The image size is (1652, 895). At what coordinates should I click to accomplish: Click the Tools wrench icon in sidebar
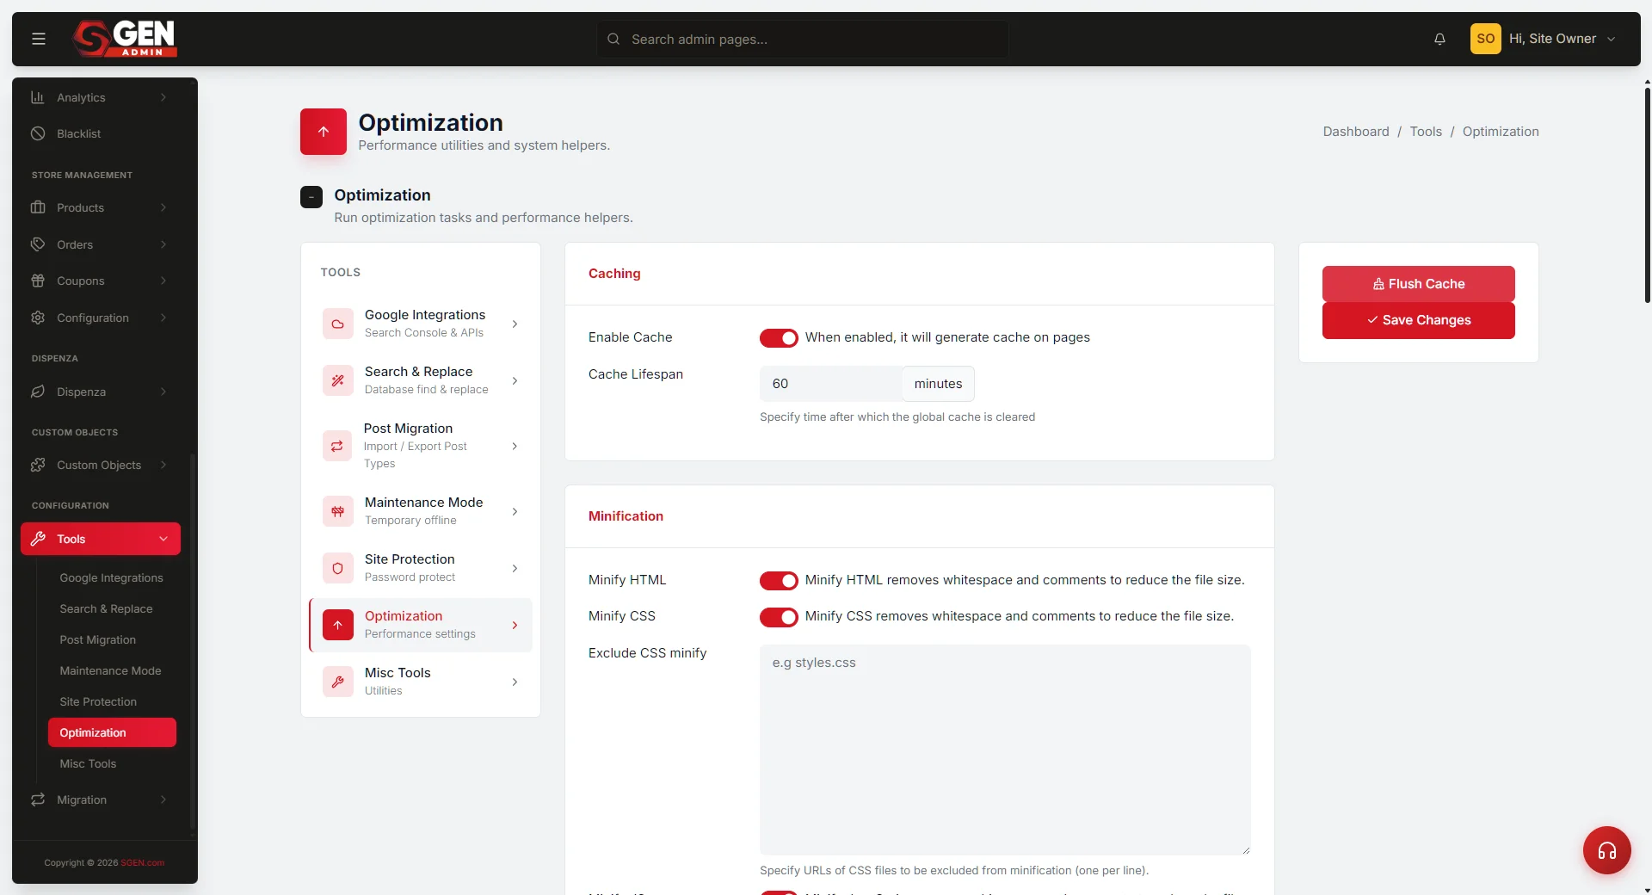coord(38,539)
